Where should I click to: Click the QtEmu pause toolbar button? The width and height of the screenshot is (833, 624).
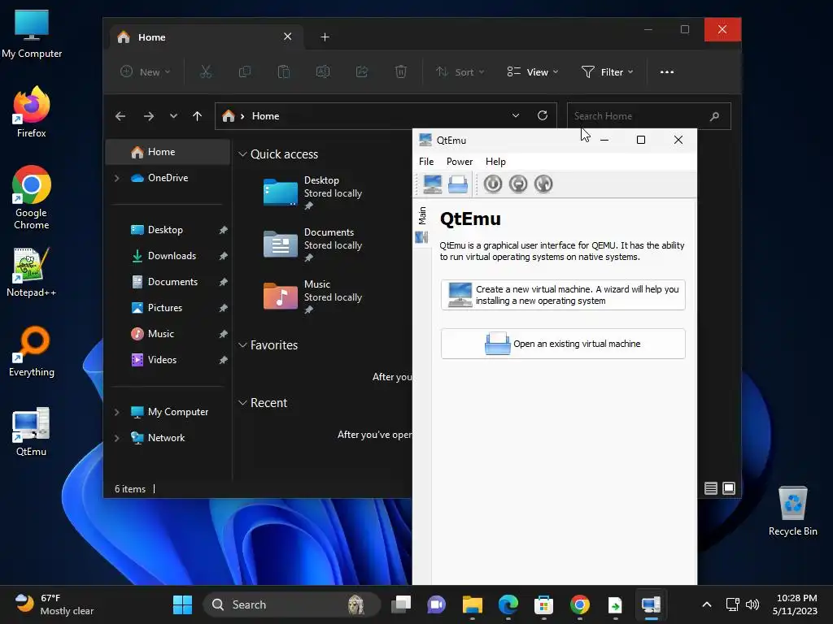click(x=518, y=184)
